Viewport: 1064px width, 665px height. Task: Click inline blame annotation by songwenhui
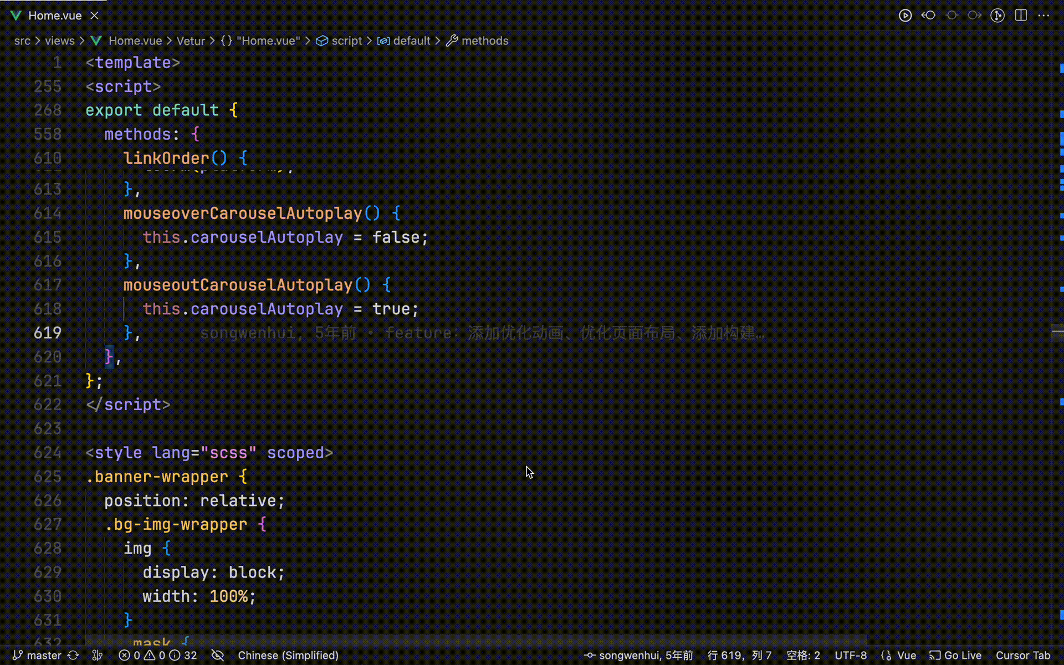tap(482, 332)
